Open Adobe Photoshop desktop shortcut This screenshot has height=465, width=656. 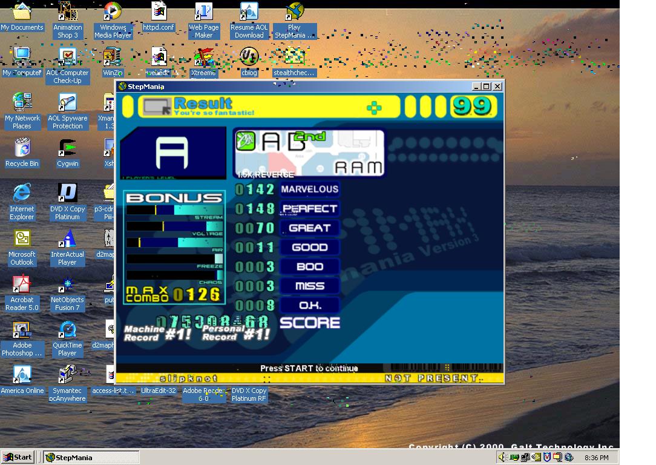coord(22,338)
